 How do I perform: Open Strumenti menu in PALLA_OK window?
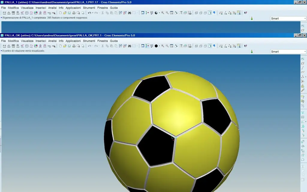(89, 41)
